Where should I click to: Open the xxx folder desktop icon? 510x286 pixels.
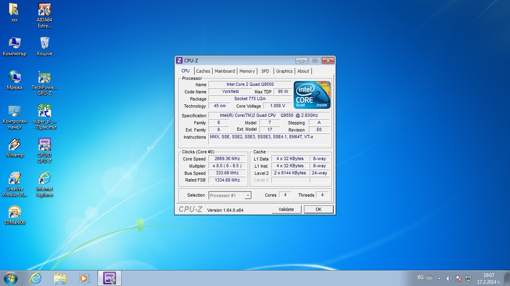tap(14, 12)
